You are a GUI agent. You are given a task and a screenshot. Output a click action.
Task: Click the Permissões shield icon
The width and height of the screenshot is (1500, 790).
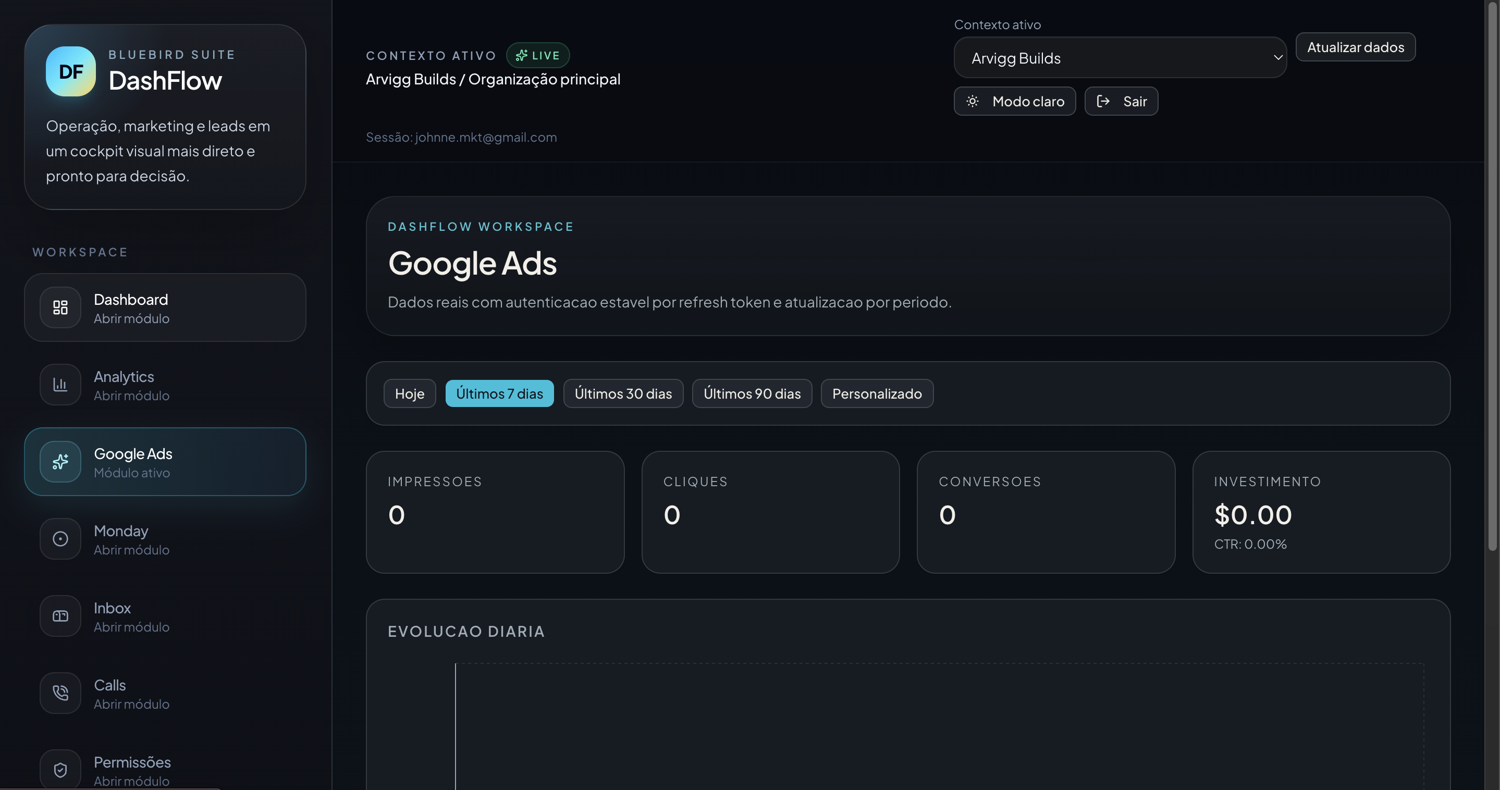(60, 770)
